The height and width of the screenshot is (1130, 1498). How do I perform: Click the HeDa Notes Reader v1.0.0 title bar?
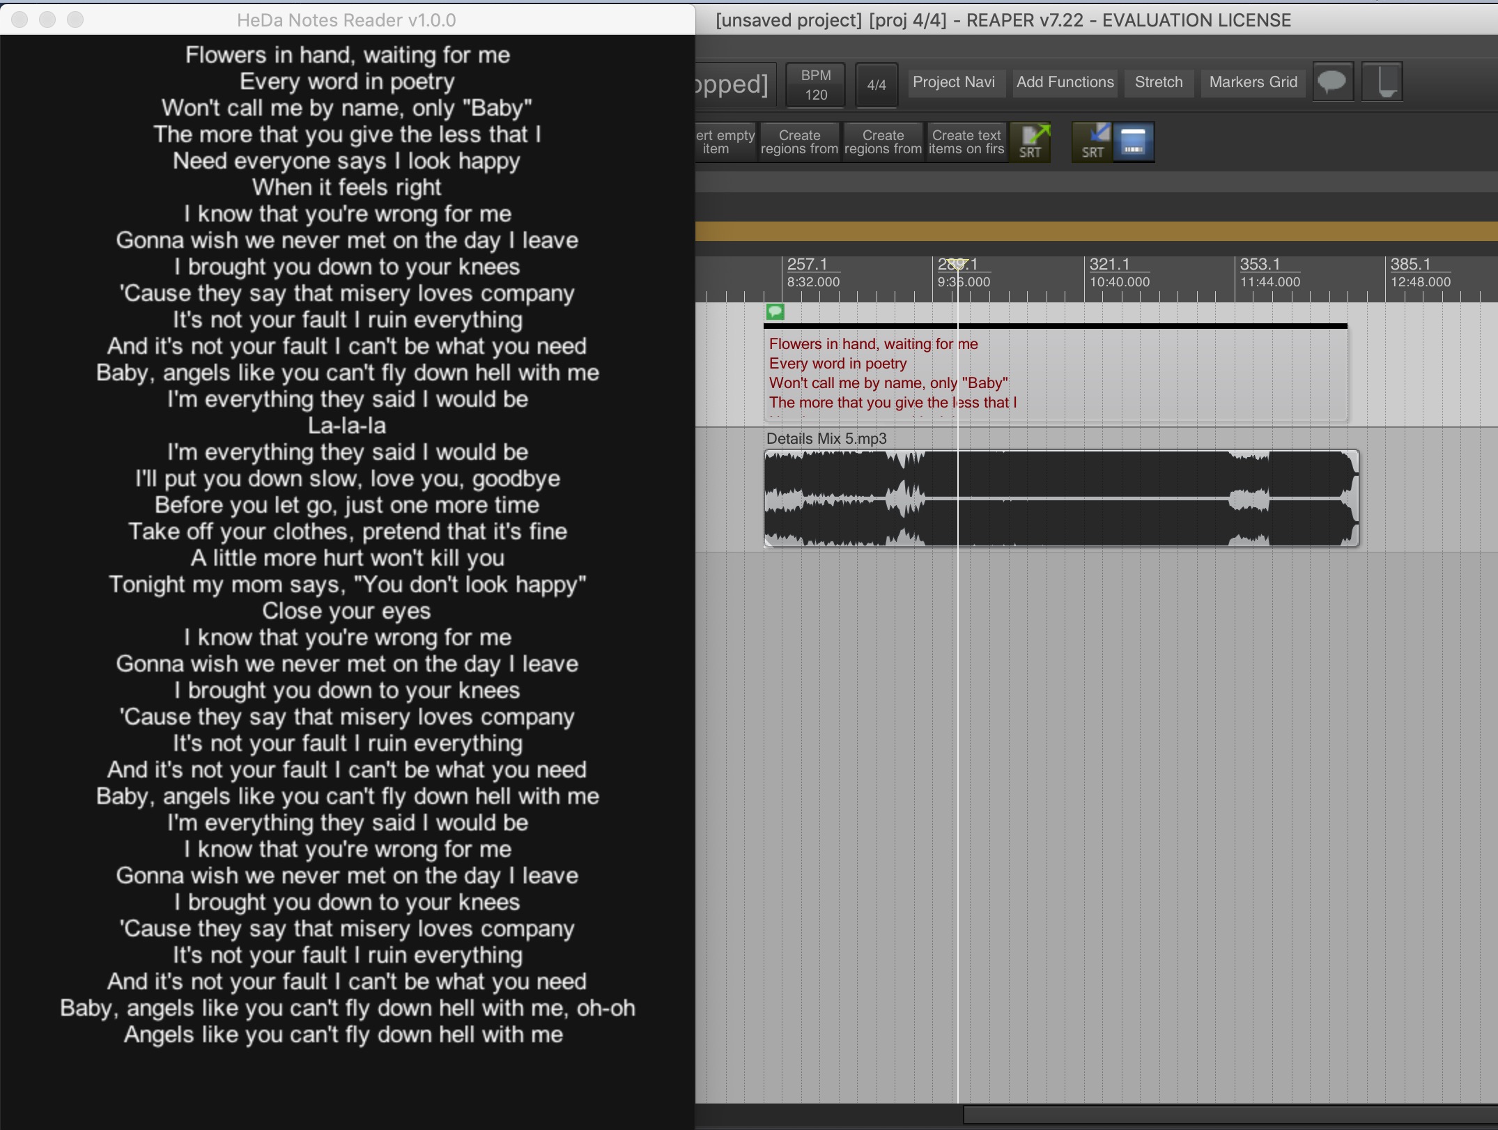[346, 20]
